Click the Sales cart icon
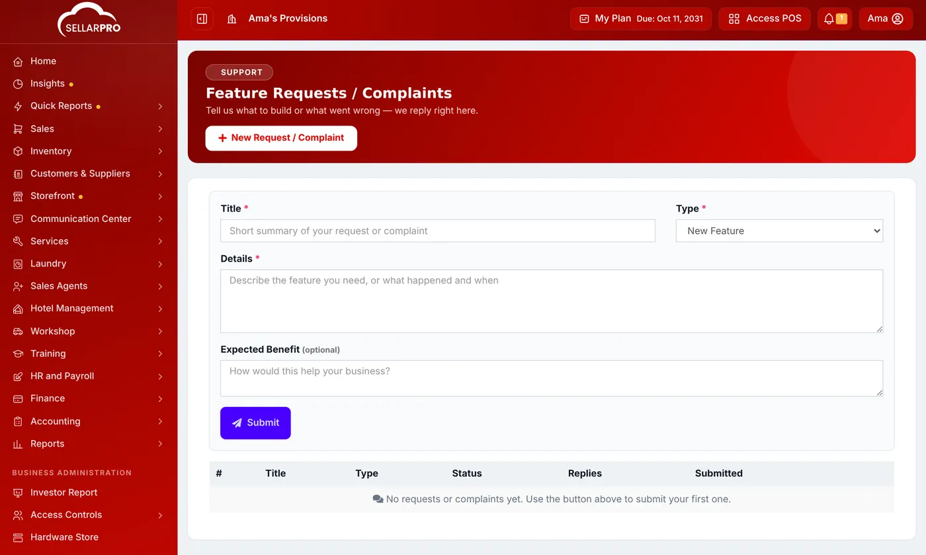The image size is (926, 555). coord(18,129)
